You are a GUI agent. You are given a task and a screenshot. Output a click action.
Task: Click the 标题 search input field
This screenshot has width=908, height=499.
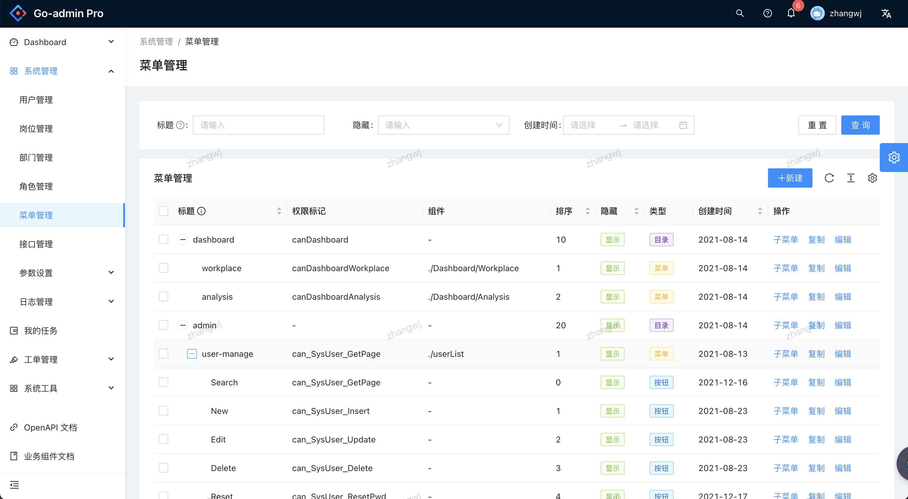click(258, 125)
